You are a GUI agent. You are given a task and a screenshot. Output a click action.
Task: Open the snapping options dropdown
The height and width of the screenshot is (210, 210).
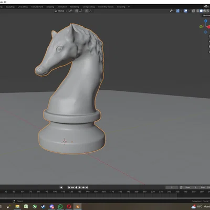(x=81, y=11)
